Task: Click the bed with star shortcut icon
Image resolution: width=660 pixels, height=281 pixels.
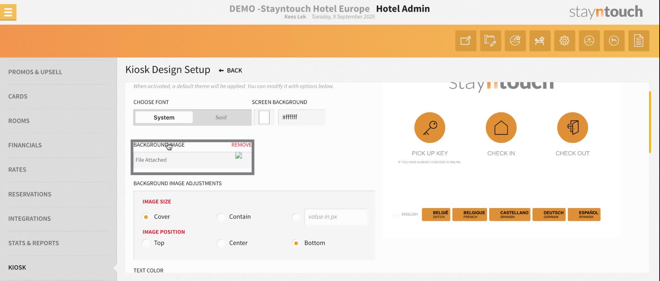Action: click(x=540, y=41)
